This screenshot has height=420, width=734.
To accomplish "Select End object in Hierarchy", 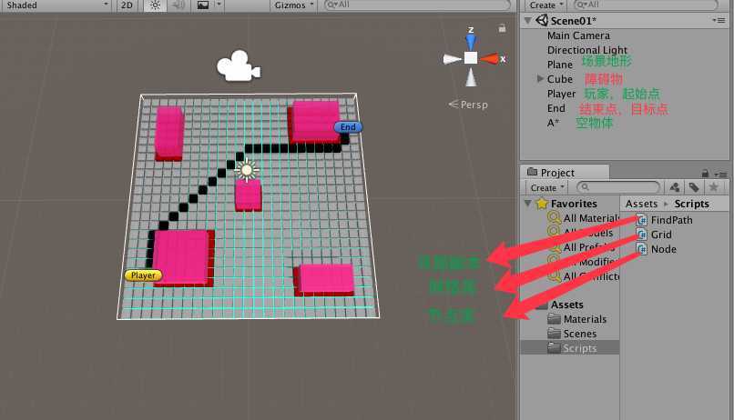I will (x=556, y=108).
